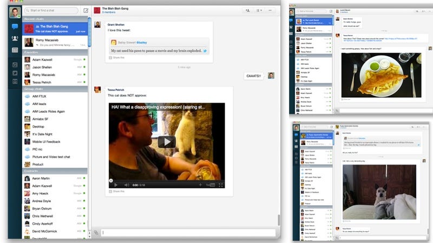Open the grid view icon in sidebar

[15, 50]
